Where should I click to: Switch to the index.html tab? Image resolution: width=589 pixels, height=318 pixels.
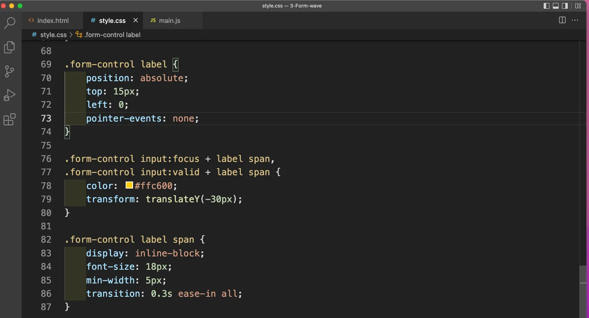[x=53, y=20]
